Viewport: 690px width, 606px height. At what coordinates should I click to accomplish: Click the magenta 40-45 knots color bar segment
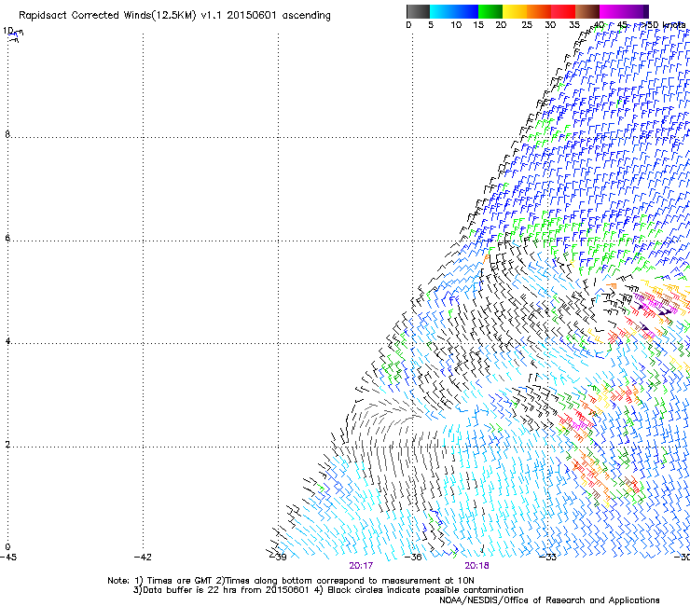612,11
